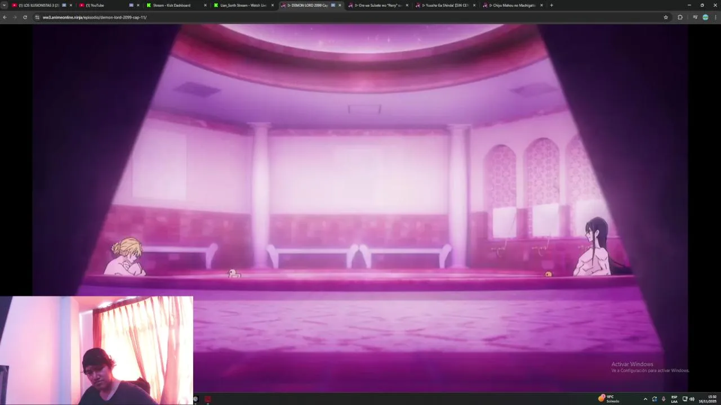Image resolution: width=721 pixels, height=405 pixels.
Task: Switch to the YouTube tab
Action: pos(109,5)
